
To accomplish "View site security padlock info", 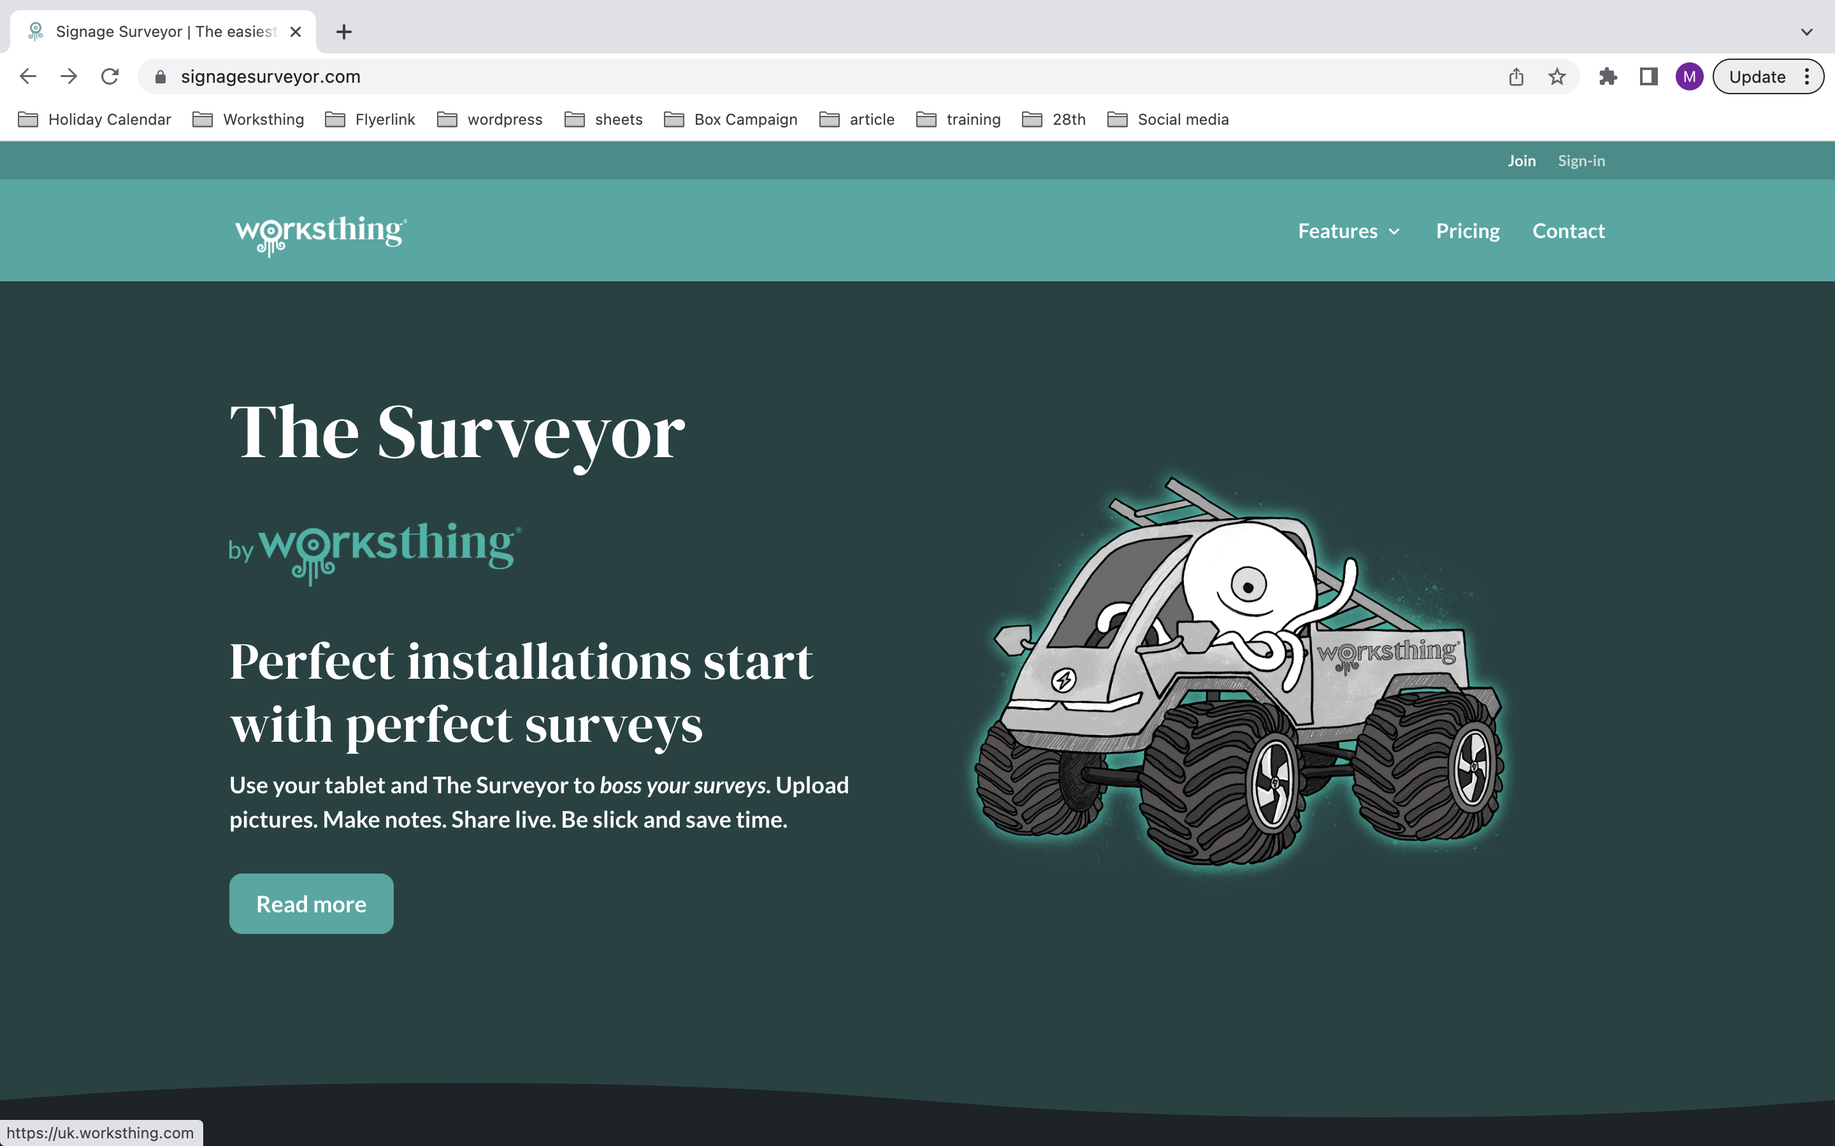I will 160,76.
